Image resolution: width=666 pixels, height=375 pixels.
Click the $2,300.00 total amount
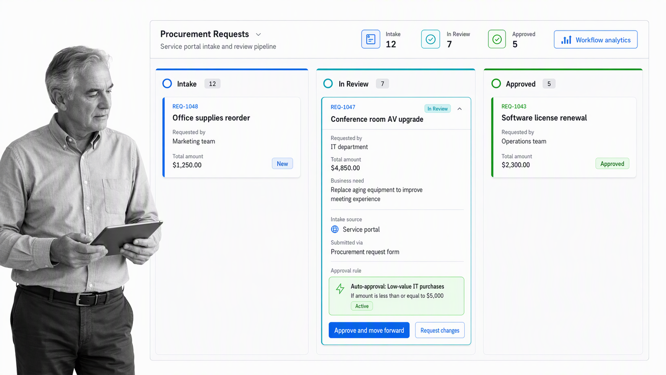point(516,165)
